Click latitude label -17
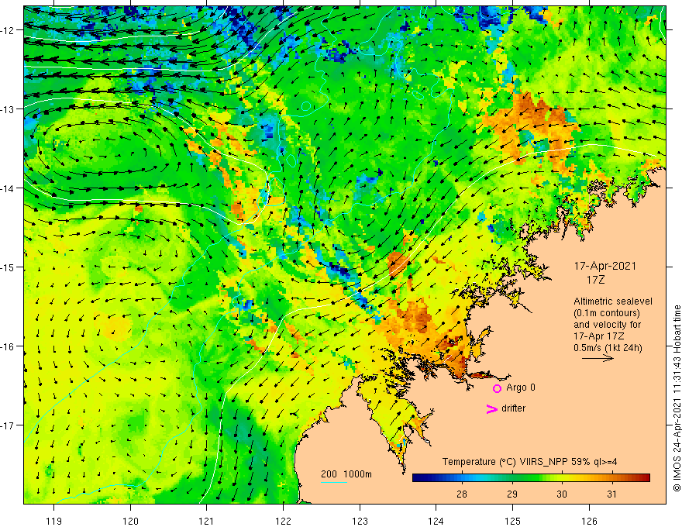Image resolution: width=682 pixels, height=527 pixels. click(9, 425)
